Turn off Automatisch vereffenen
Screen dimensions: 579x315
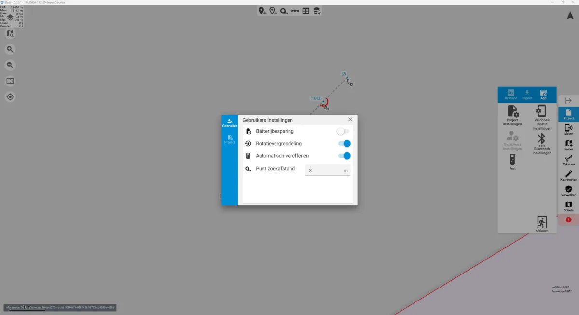(x=344, y=155)
